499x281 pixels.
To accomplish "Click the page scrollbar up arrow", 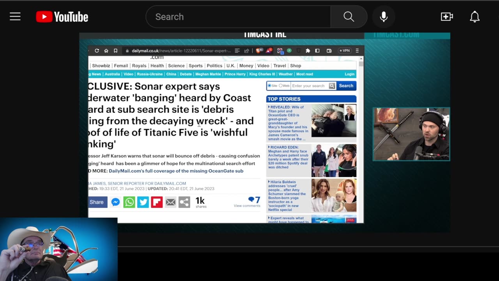I will (361, 59).
